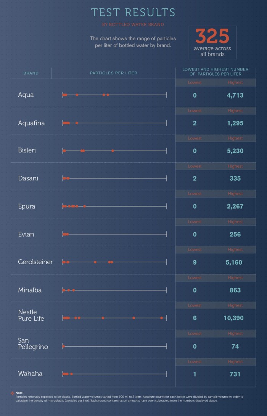Select the TEST RESULTS title
The width and height of the screenshot is (267, 416).
click(x=133, y=12)
